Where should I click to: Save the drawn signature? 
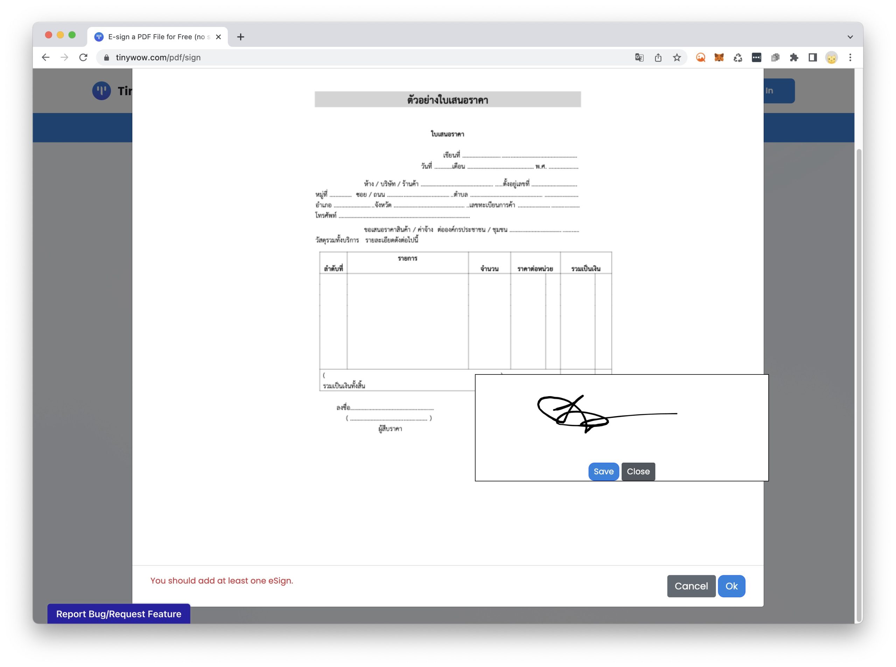pos(603,472)
